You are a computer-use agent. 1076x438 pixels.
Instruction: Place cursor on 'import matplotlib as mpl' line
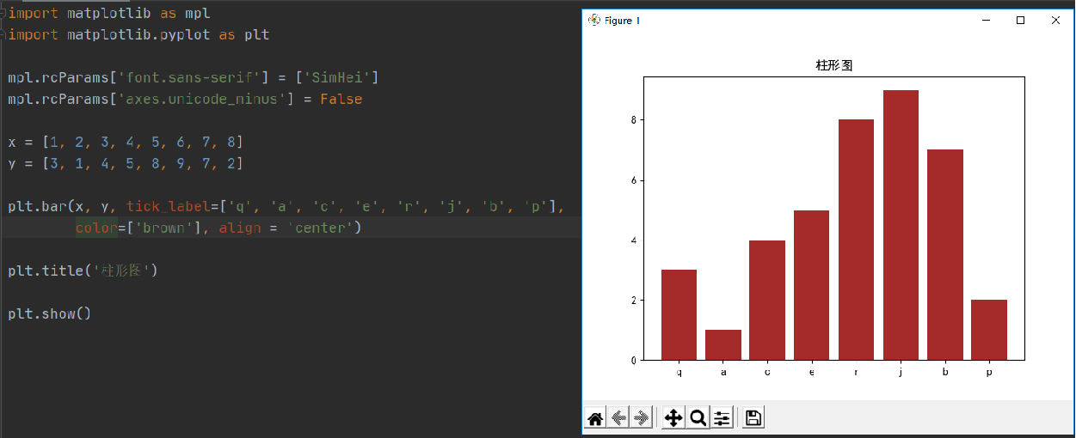click(108, 14)
